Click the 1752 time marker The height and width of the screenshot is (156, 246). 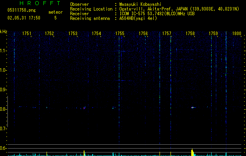49,34
